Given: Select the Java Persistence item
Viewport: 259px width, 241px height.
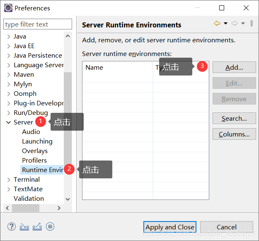Looking at the screenshot, I should coord(38,56).
